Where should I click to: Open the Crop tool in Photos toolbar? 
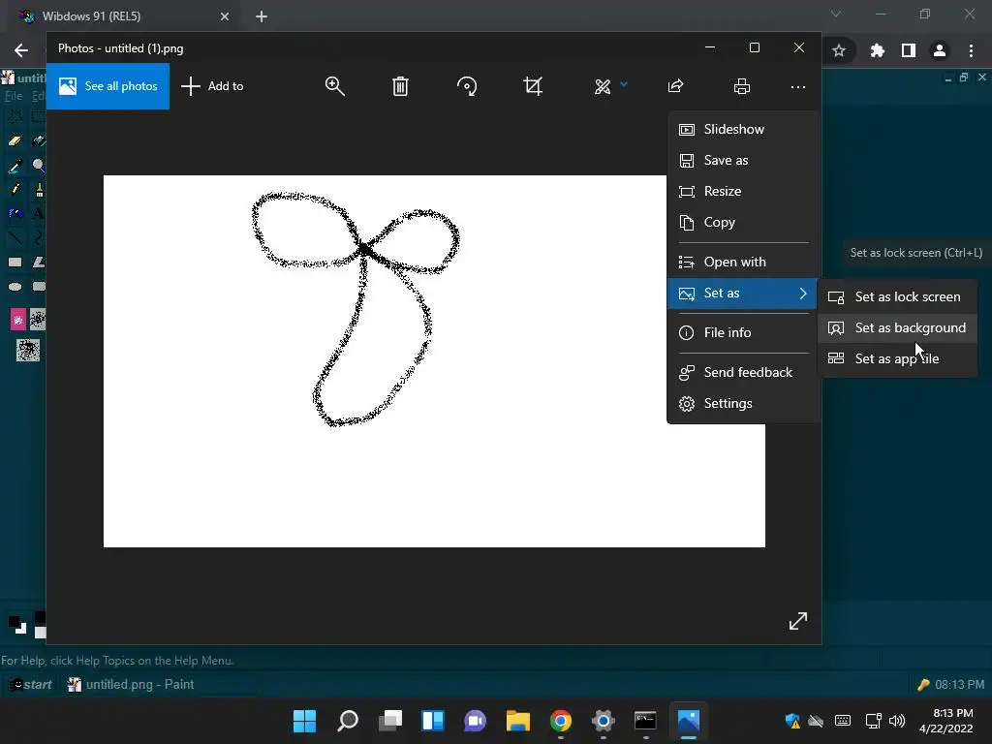[533, 86]
